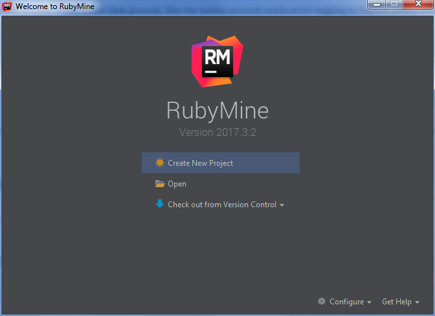This screenshot has width=435, height=316.
Task: Open the Configure menu label
Action: point(346,302)
